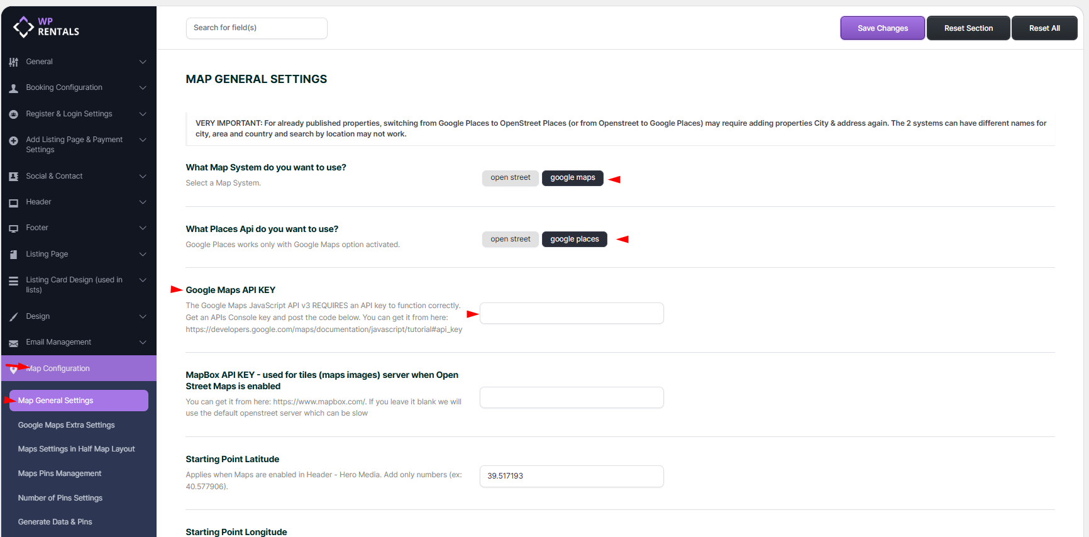Click the Social & Contact icon
This screenshot has height=537, width=1089.
pos(13,177)
